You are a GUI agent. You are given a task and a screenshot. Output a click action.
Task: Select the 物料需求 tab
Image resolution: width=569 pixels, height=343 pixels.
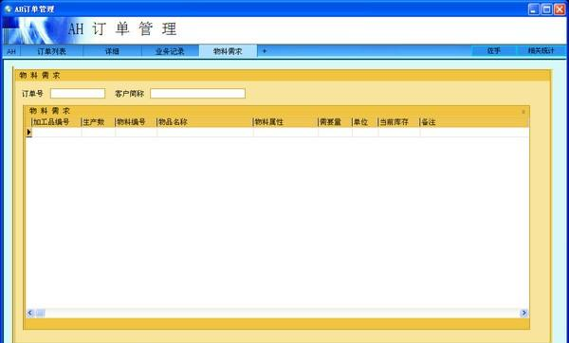coord(228,51)
